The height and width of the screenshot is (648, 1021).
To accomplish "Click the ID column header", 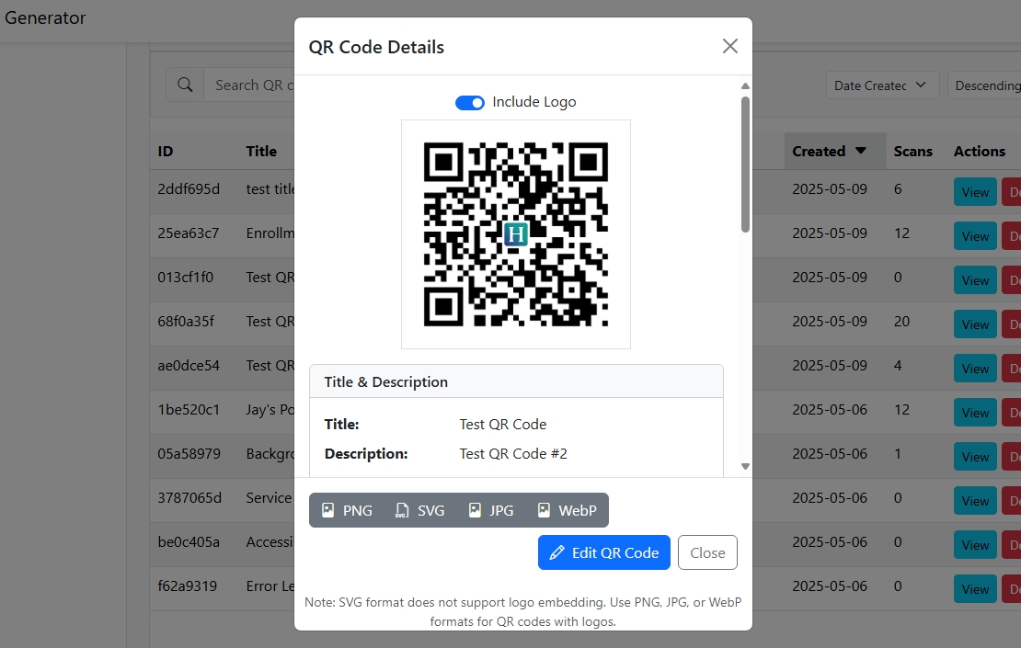I will [166, 151].
